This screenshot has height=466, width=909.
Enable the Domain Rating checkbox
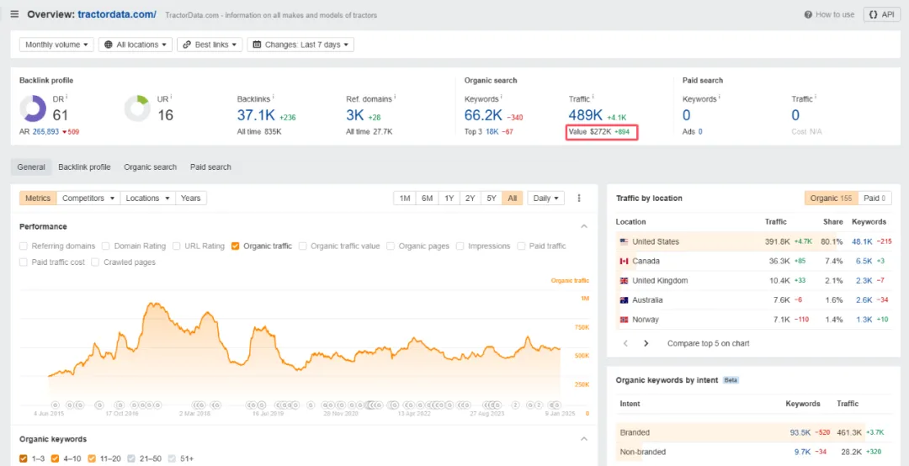105,246
